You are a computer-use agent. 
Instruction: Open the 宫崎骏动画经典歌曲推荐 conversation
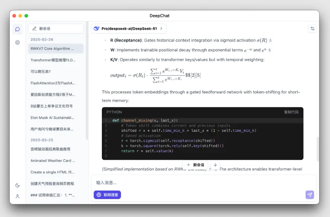[56, 149]
